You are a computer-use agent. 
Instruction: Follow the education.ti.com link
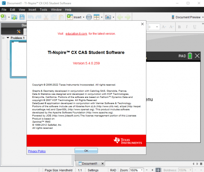coord(76,34)
